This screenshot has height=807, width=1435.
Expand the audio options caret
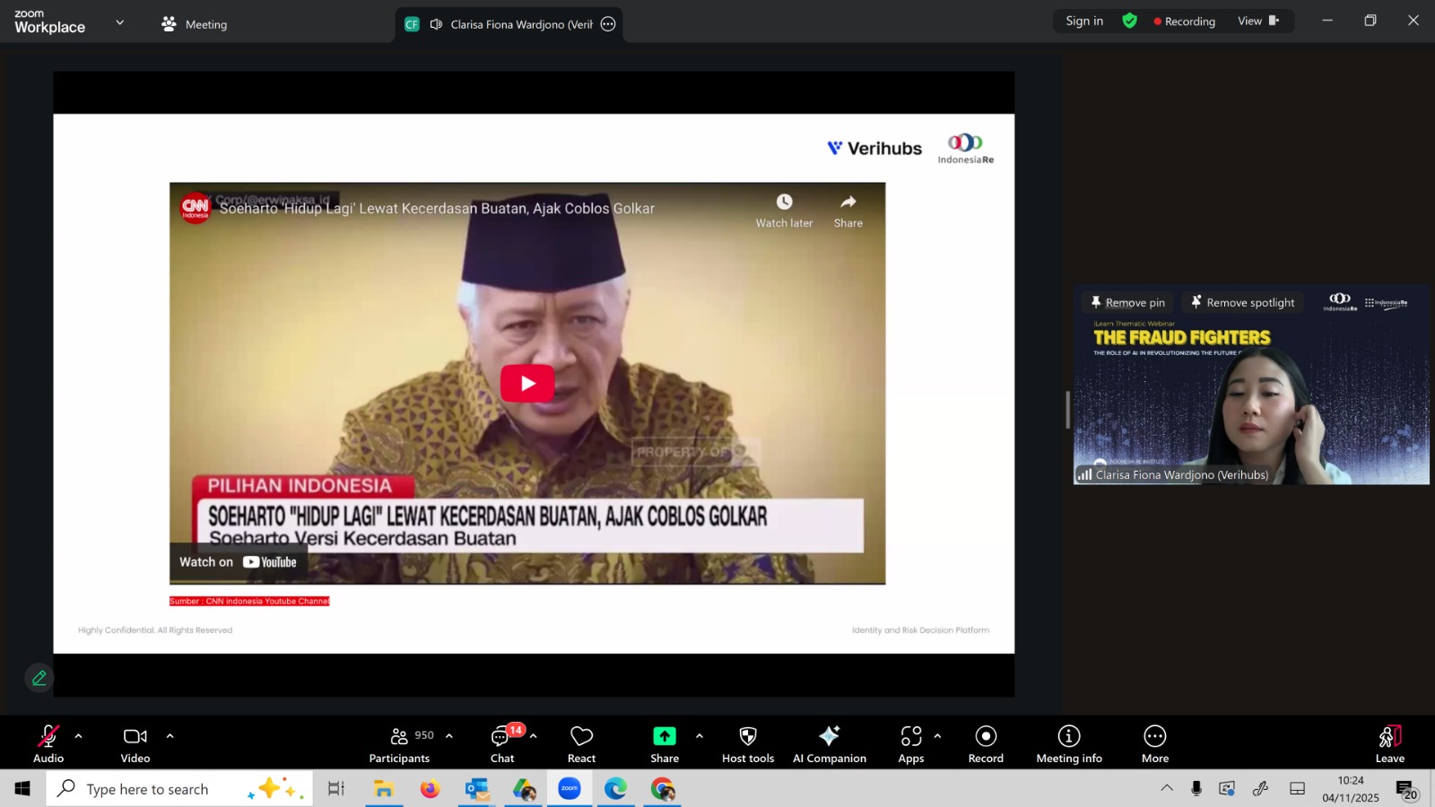point(79,736)
